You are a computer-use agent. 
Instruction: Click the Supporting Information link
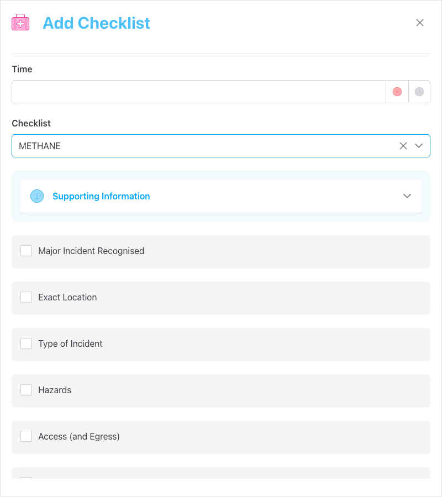coord(101,196)
